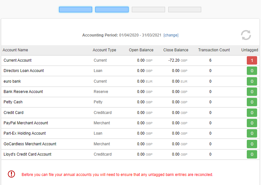Click the first blue progress step

76,10
